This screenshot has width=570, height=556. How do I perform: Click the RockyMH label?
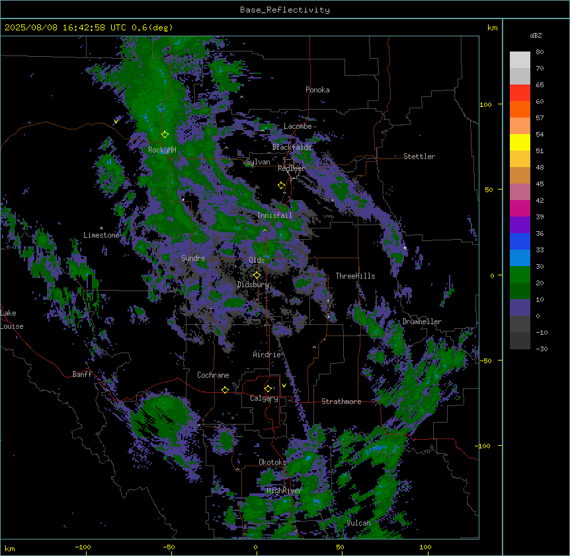(162, 149)
